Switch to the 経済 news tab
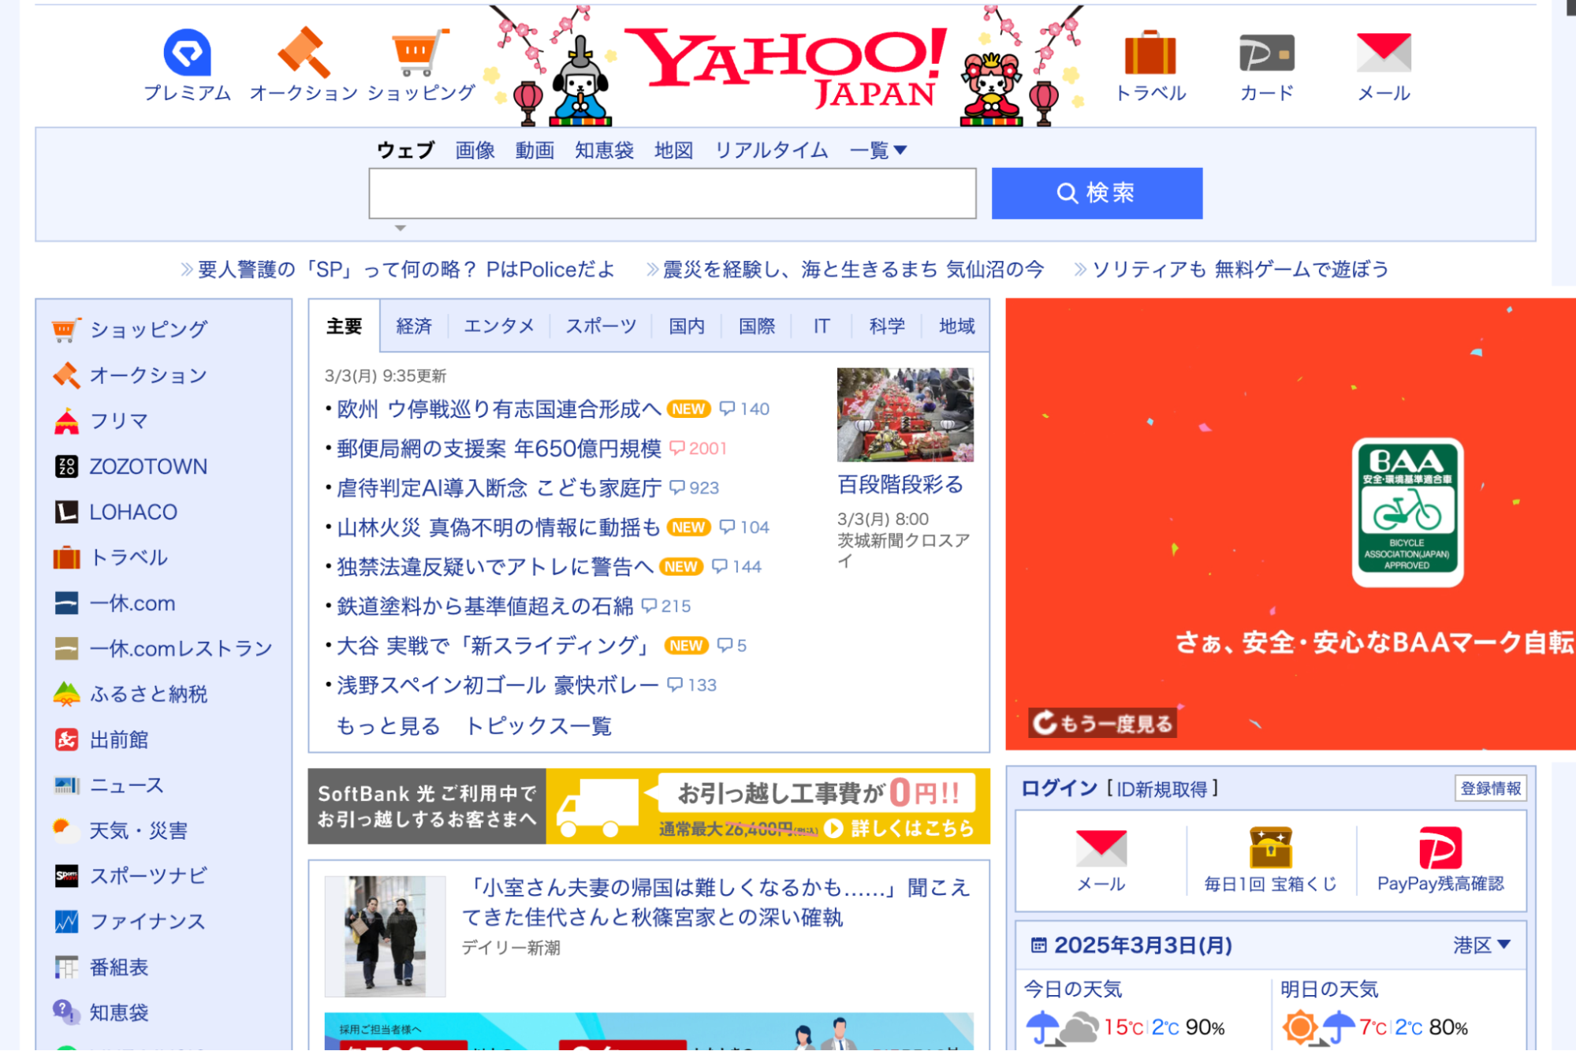 click(414, 326)
